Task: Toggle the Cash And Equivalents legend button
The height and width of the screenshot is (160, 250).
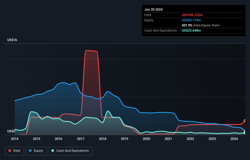Action: pos(70,151)
